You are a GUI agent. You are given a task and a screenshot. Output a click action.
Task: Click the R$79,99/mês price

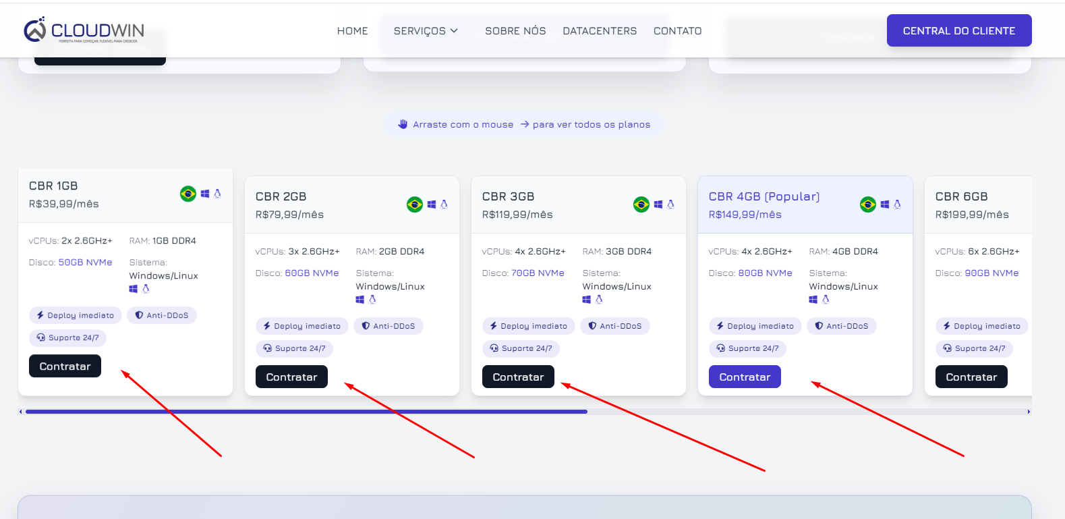click(290, 215)
